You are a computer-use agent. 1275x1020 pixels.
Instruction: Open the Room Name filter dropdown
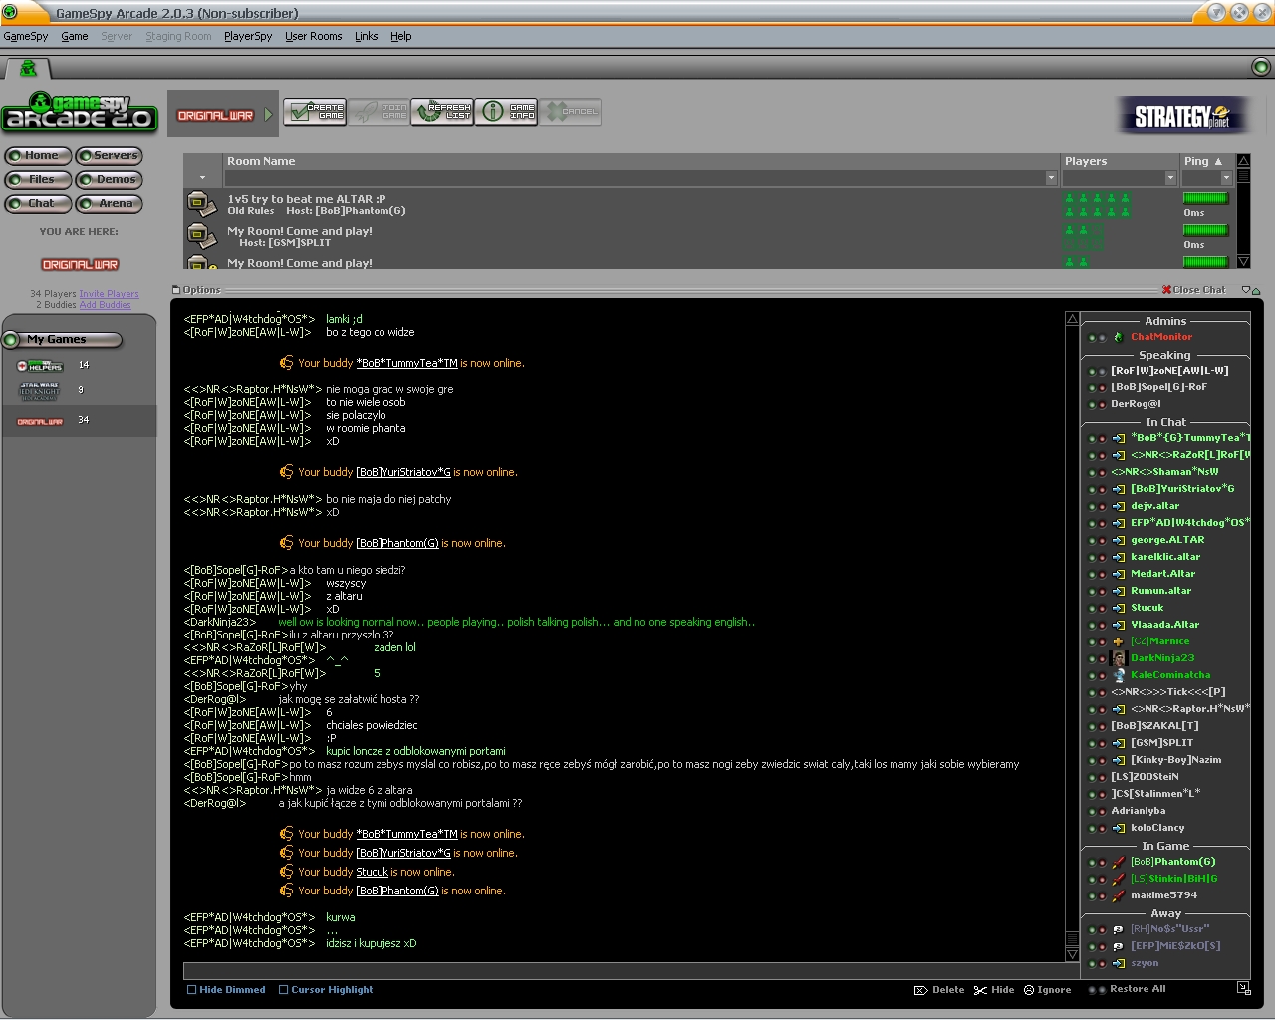[x=1051, y=178]
